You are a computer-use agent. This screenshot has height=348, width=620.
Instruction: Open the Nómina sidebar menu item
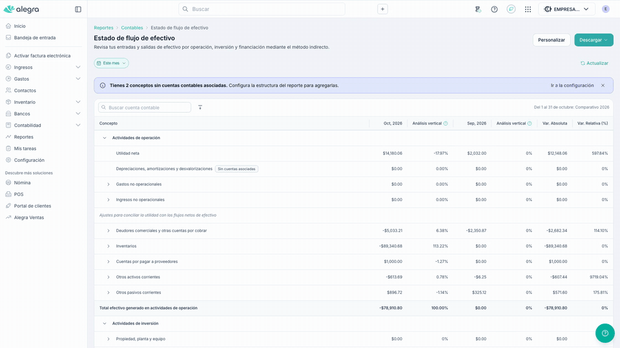tap(22, 182)
